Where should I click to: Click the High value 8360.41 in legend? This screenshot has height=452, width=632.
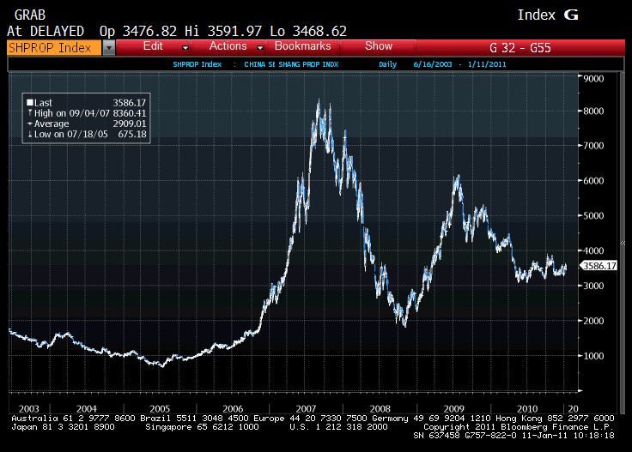tap(130, 113)
